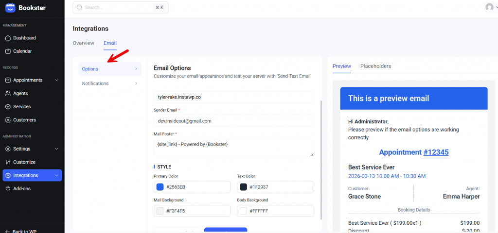Click the Settings gear icon
Screen dimensions: 498x233
point(8,149)
